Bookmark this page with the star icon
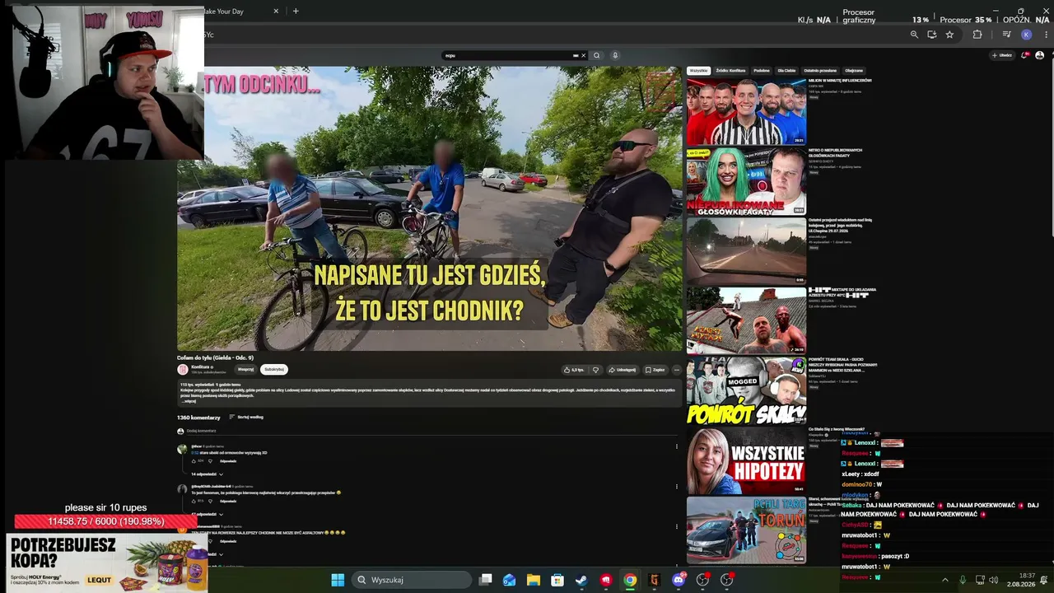This screenshot has height=593, width=1054. 949,35
